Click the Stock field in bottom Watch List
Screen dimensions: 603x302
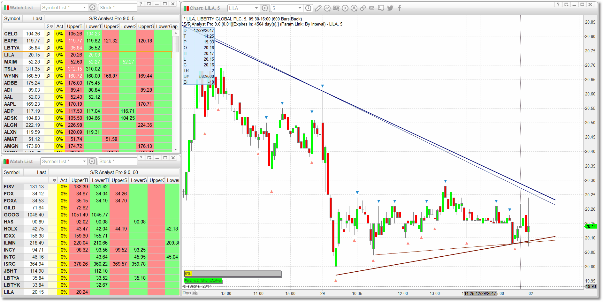(117, 161)
